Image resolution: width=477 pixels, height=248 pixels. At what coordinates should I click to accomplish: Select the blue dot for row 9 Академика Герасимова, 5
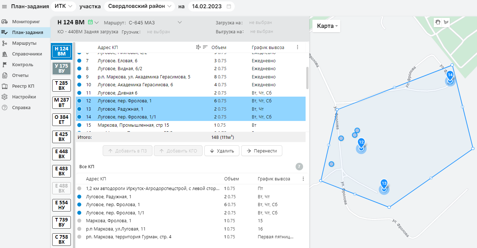click(79, 77)
